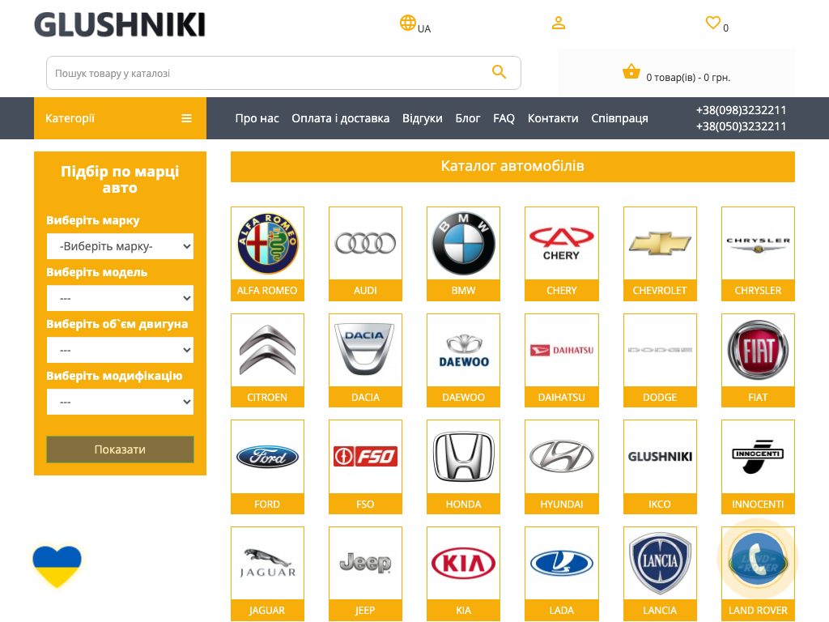Call phone number +38(098)3232211

[741, 110]
